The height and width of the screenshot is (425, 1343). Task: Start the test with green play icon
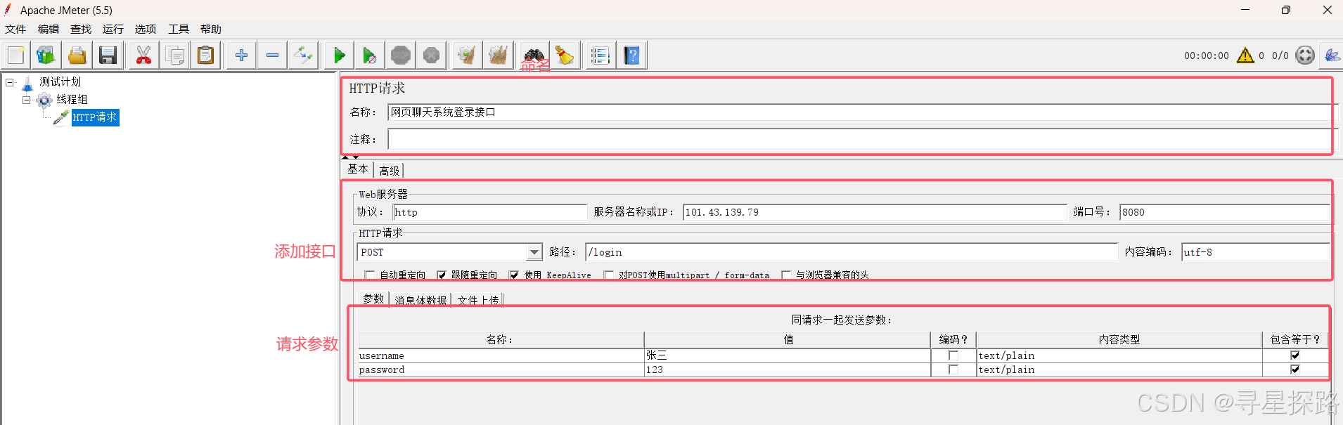pyautogui.click(x=339, y=55)
